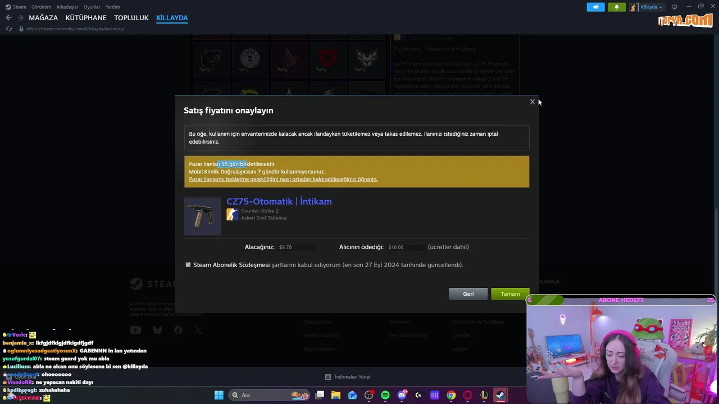Switch to the KİLLAYDA profile tab
The width and height of the screenshot is (719, 404).
[x=172, y=18]
